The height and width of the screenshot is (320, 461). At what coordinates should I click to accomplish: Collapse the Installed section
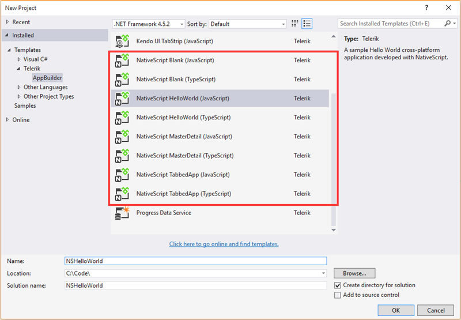coord(7,35)
